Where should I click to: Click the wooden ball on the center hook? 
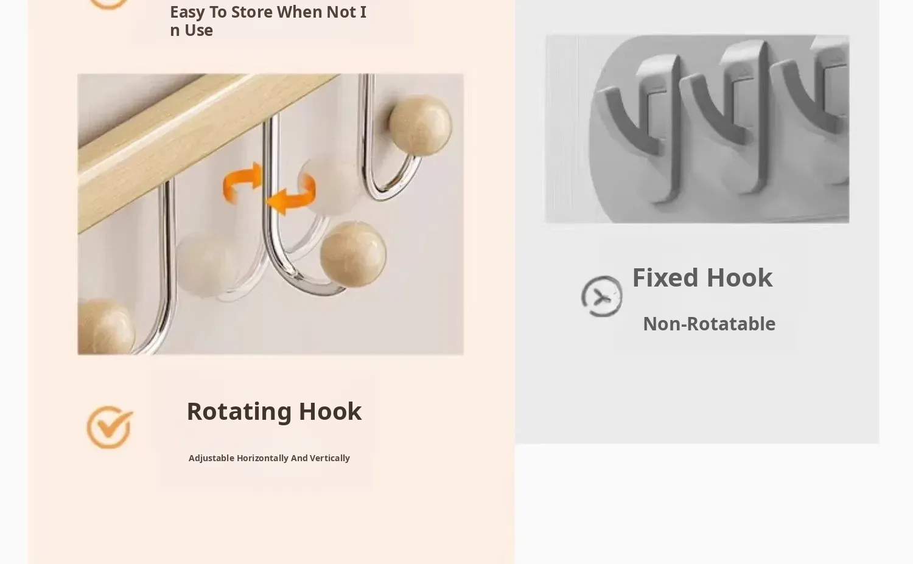353,254
